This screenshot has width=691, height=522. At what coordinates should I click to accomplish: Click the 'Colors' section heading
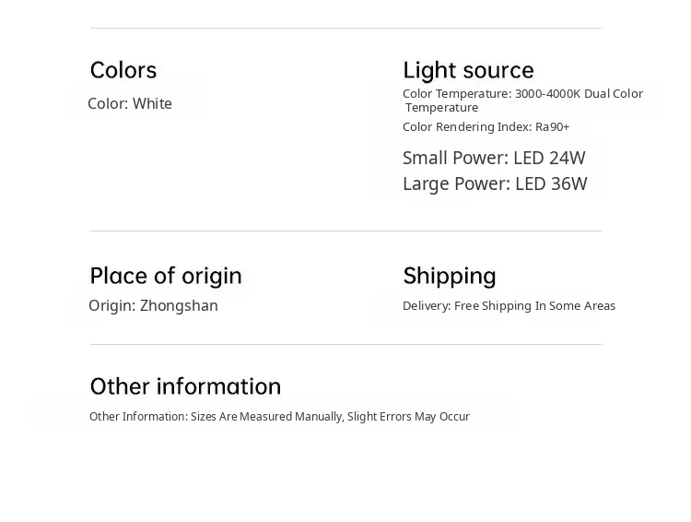pyautogui.click(x=123, y=70)
